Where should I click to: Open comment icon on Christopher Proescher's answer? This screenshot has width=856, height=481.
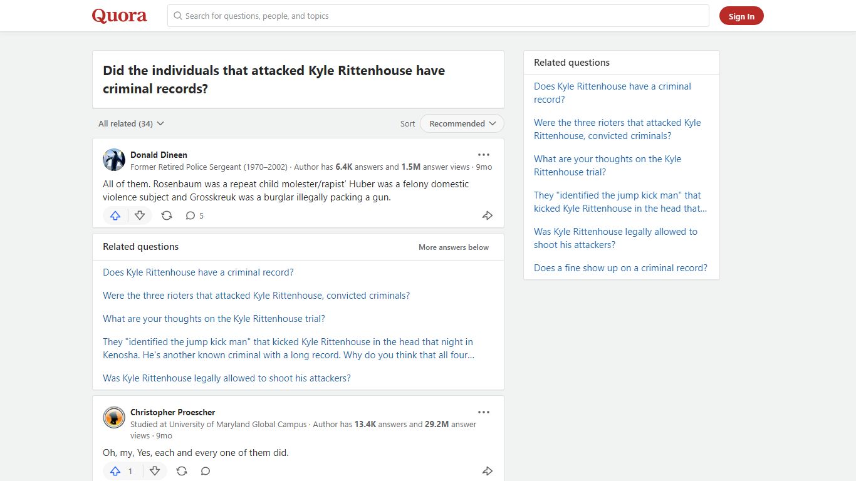point(206,471)
